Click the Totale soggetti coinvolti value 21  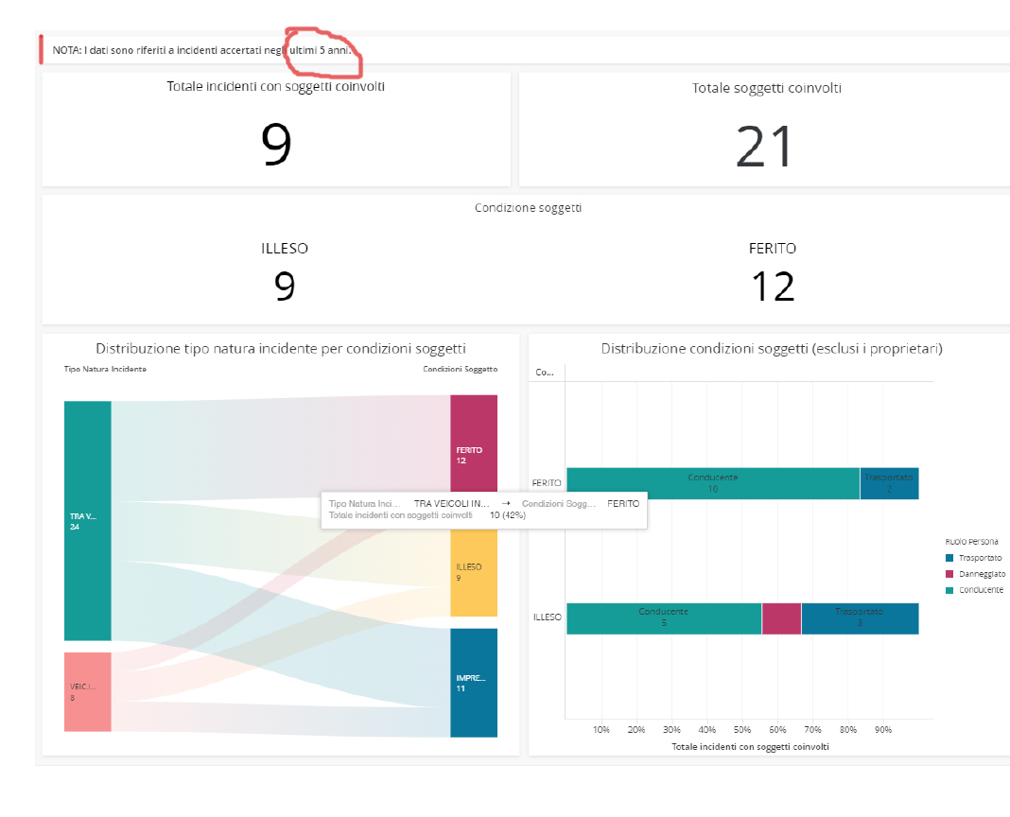point(766,148)
